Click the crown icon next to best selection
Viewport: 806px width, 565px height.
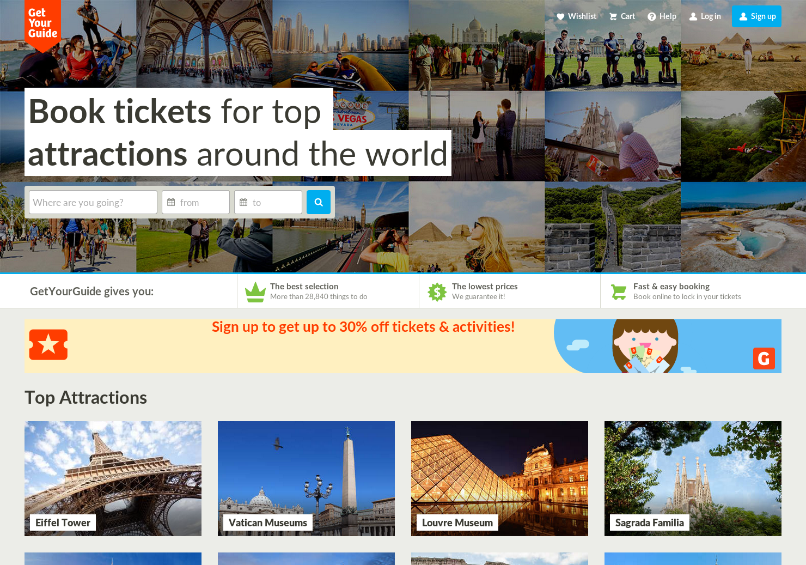(256, 291)
